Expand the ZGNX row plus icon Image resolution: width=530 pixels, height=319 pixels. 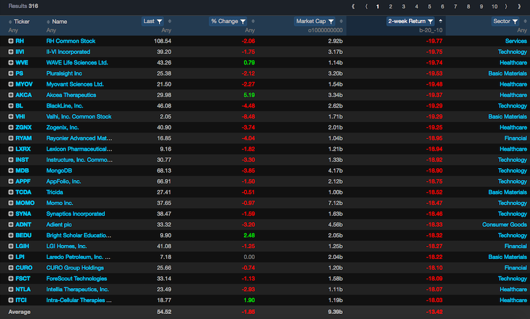(11, 128)
